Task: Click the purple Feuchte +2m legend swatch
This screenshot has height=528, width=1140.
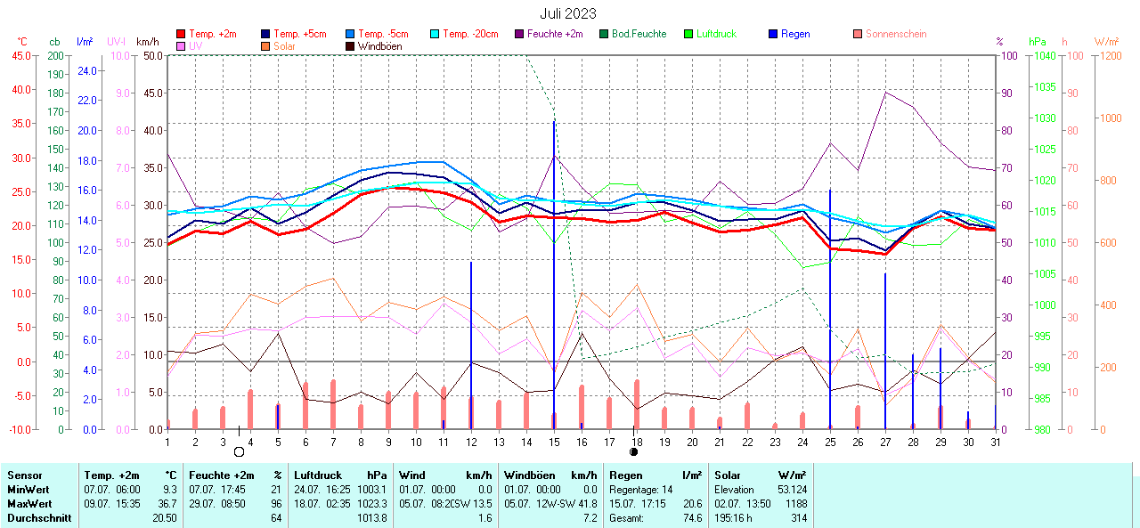Action: pyautogui.click(x=518, y=34)
